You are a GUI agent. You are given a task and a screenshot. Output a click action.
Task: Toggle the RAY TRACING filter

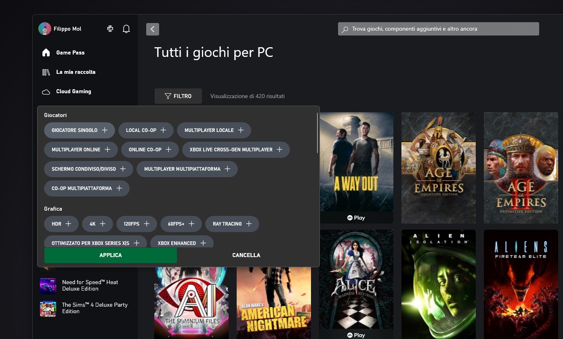232,224
